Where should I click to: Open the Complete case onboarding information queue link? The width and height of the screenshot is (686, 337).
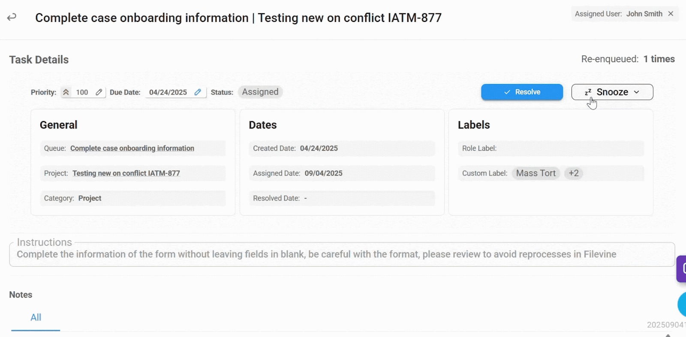(x=132, y=148)
